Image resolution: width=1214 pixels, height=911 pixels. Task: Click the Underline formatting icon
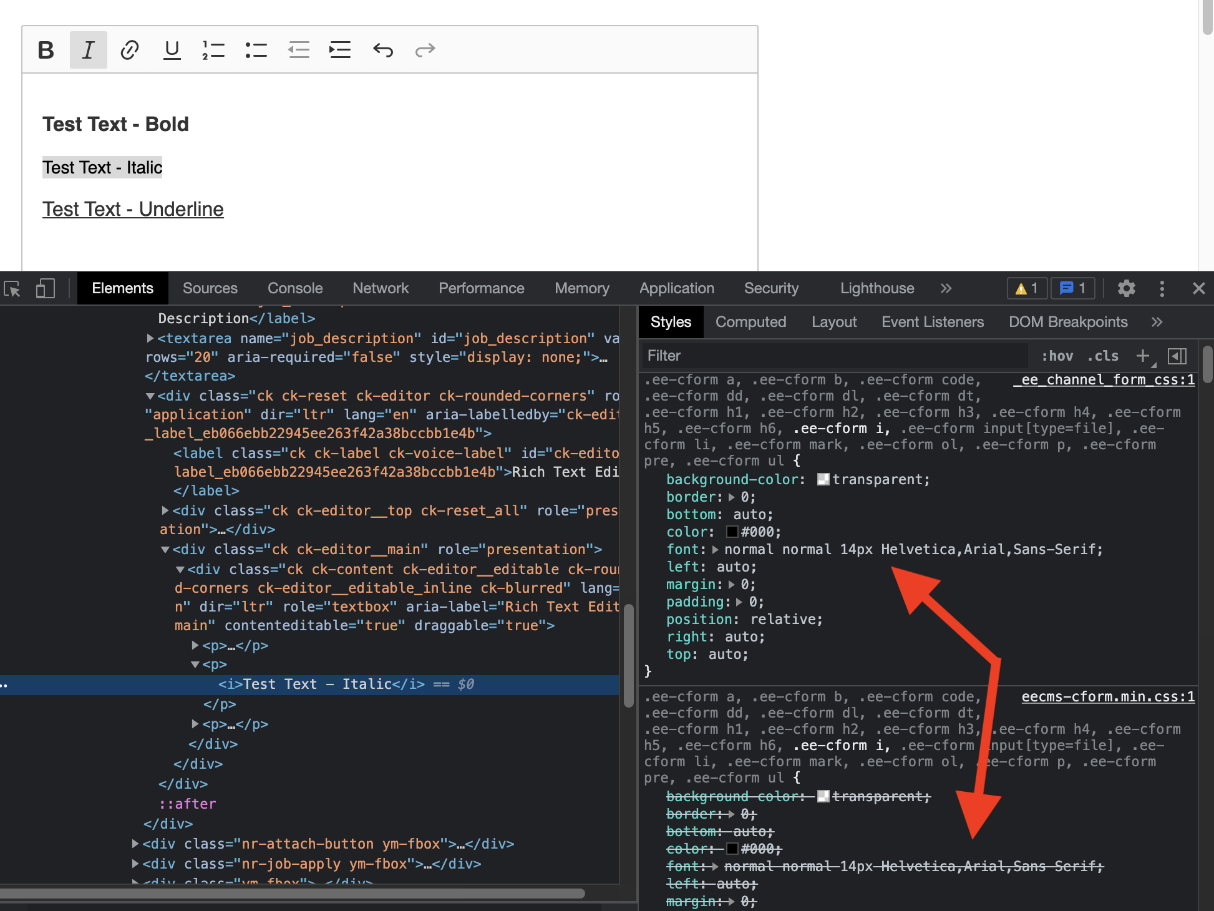pyautogui.click(x=172, y=50)
